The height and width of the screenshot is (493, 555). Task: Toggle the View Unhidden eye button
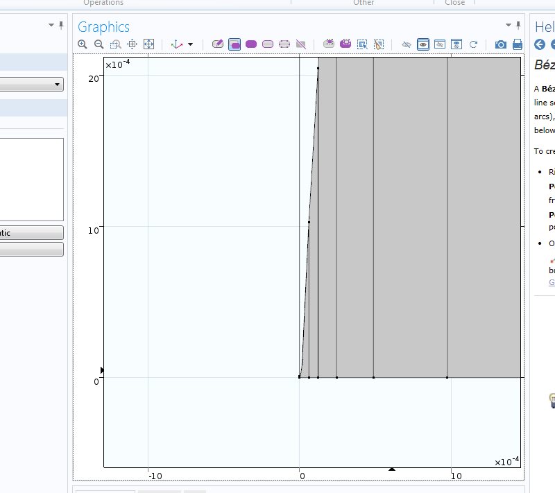pos(423,44)
